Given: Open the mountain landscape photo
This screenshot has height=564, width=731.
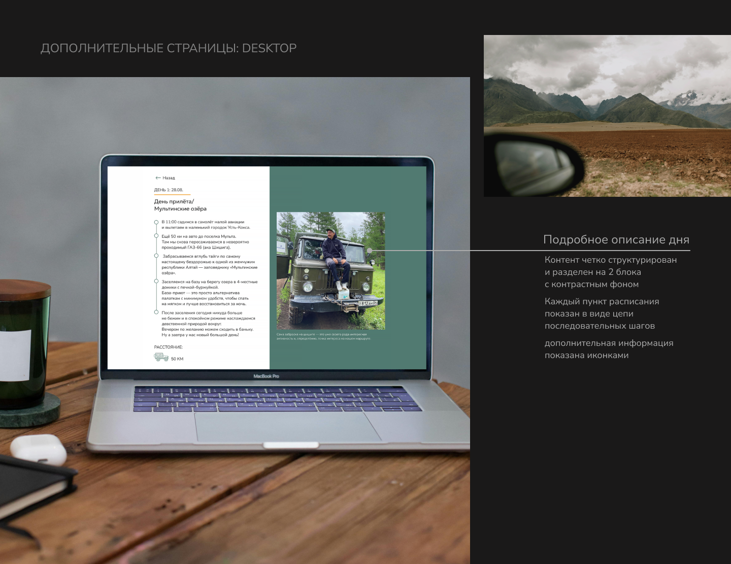Looking at the screenshot, I should [607, 116].
